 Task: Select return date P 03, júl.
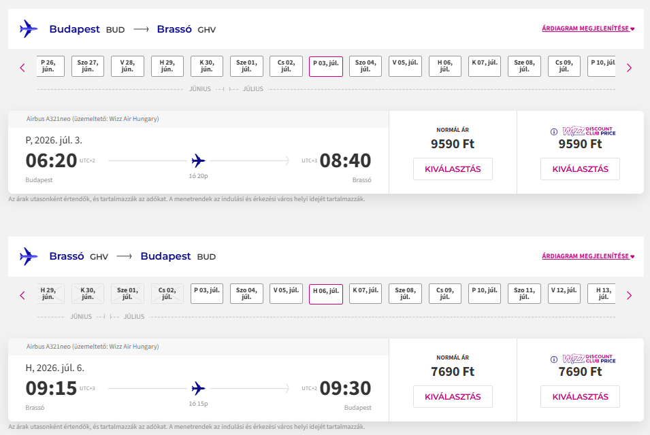207,294
